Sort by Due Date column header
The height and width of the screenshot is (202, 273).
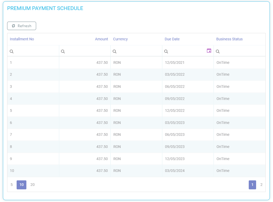[172, 39]
